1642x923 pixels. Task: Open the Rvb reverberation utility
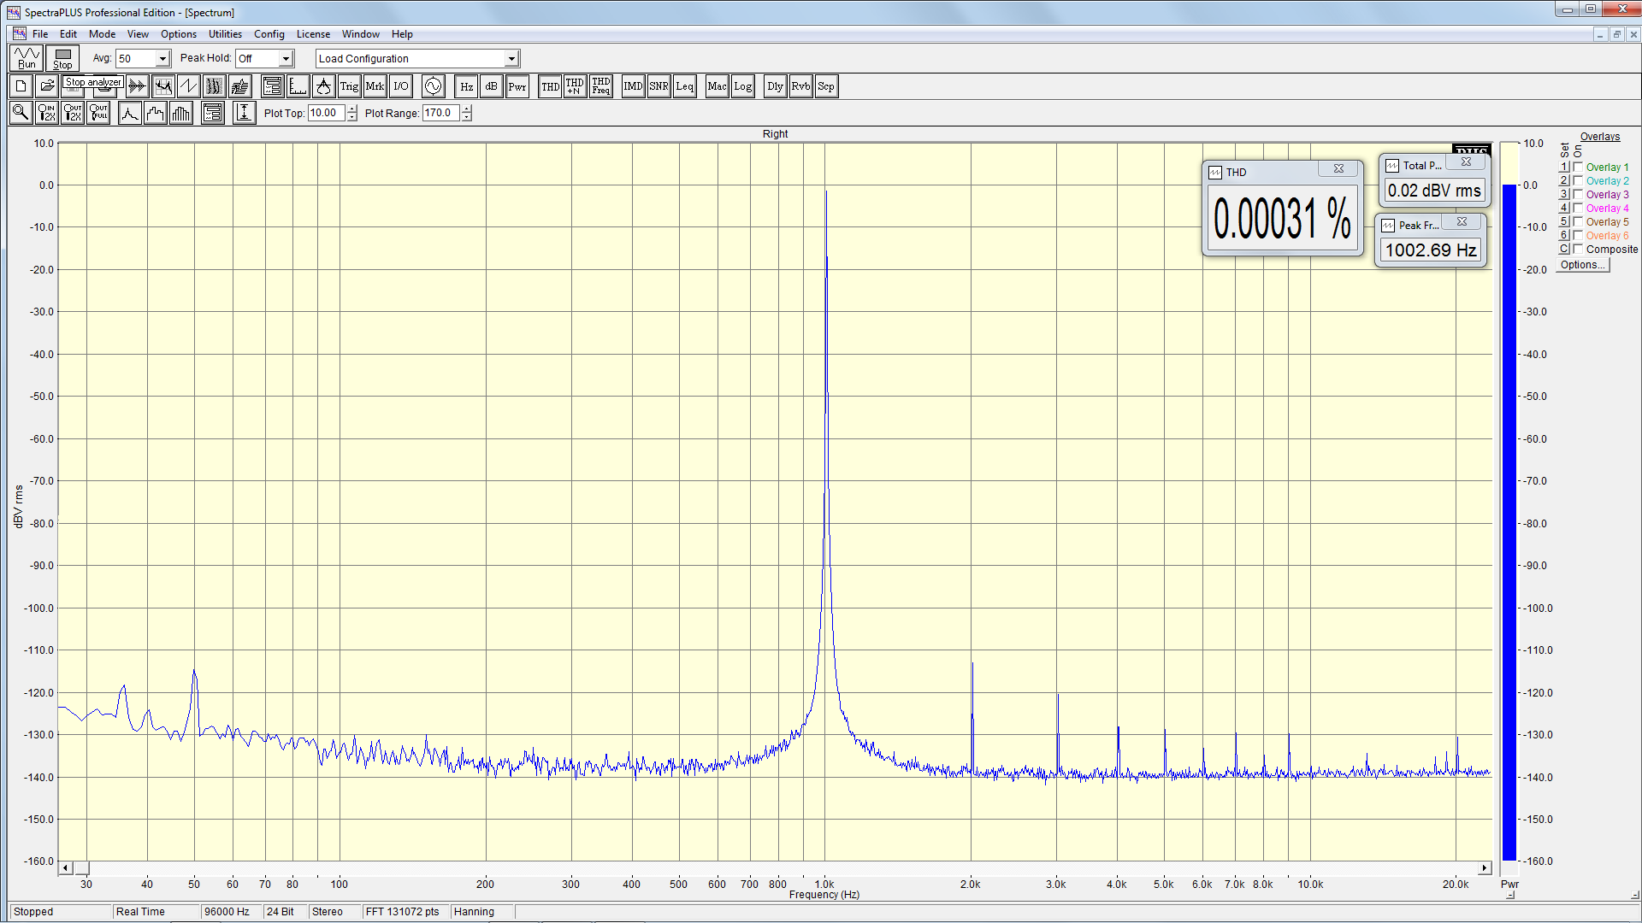800,86
